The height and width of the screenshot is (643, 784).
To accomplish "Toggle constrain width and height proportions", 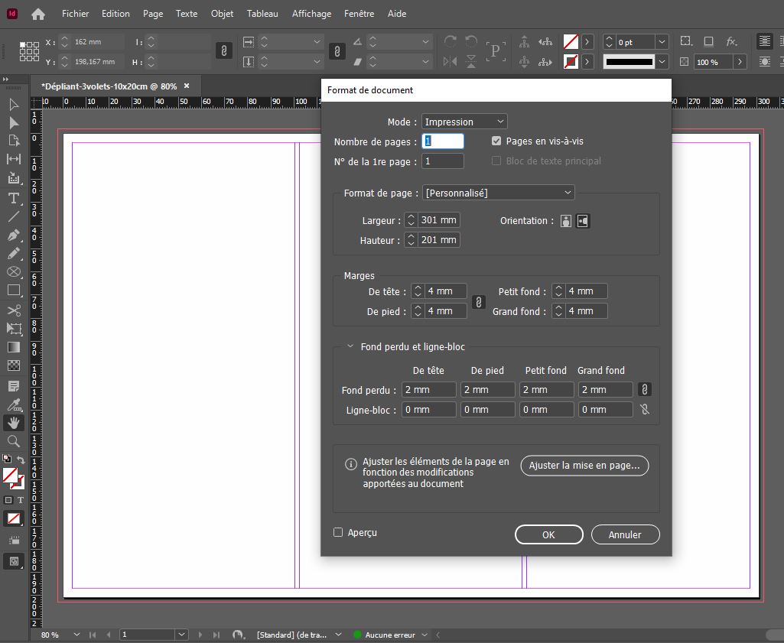I will pos(223,51).
